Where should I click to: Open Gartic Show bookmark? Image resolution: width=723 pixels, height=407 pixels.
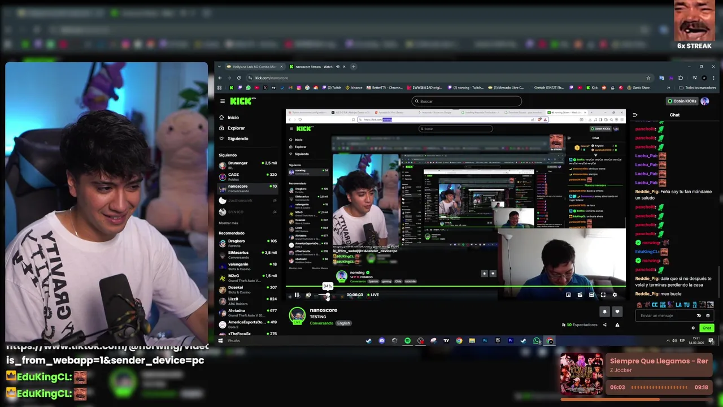pyautogui.click(x=638, y=88)
